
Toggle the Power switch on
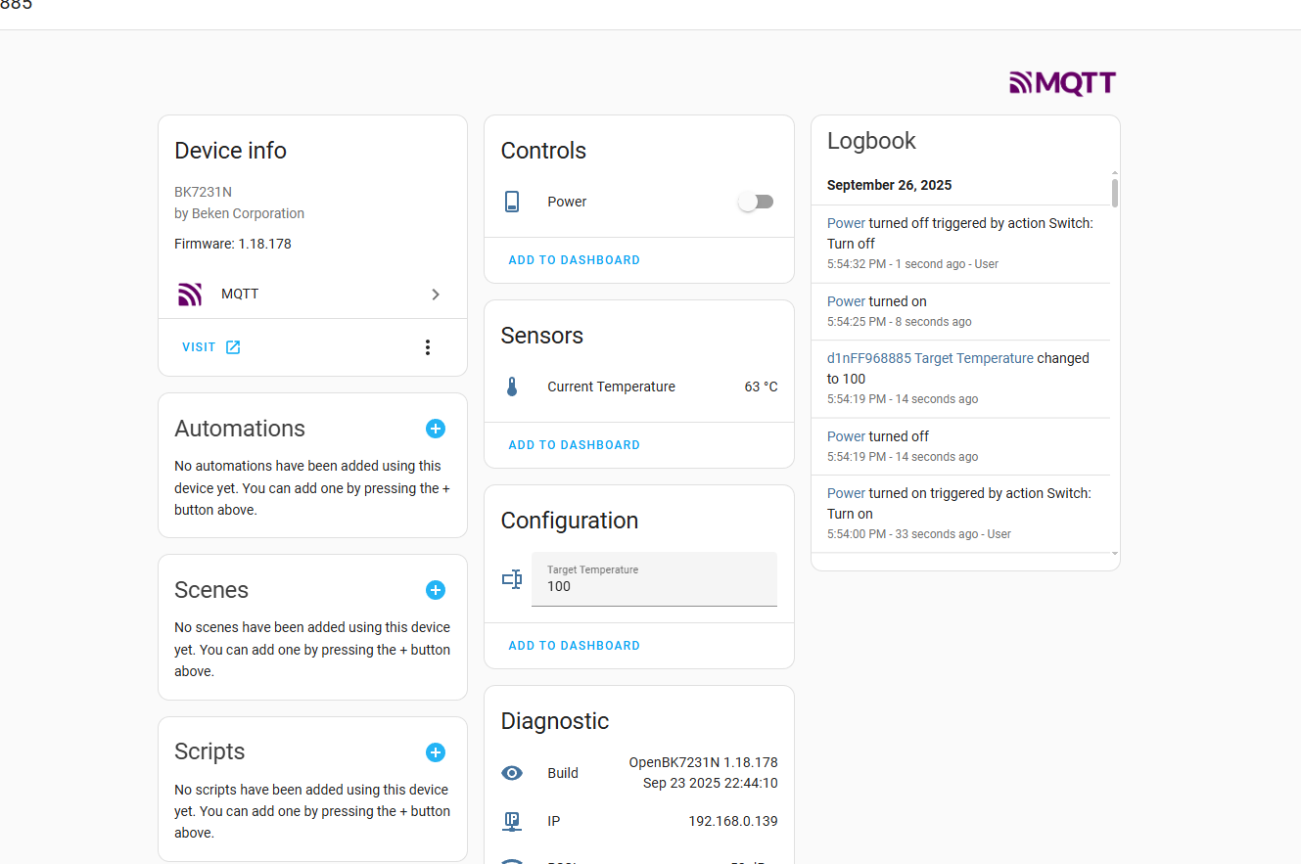pos(756,202)
